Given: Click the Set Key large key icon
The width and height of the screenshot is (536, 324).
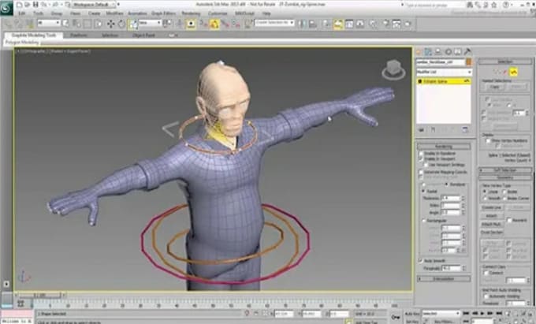Looking at the screenshot, I should (x=396, y=317).
